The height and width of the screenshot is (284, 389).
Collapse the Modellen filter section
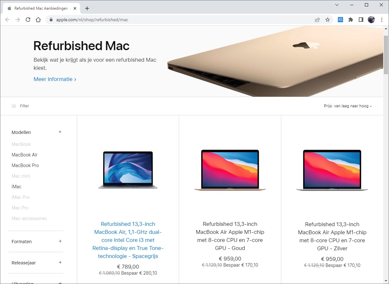click(60, 132)
